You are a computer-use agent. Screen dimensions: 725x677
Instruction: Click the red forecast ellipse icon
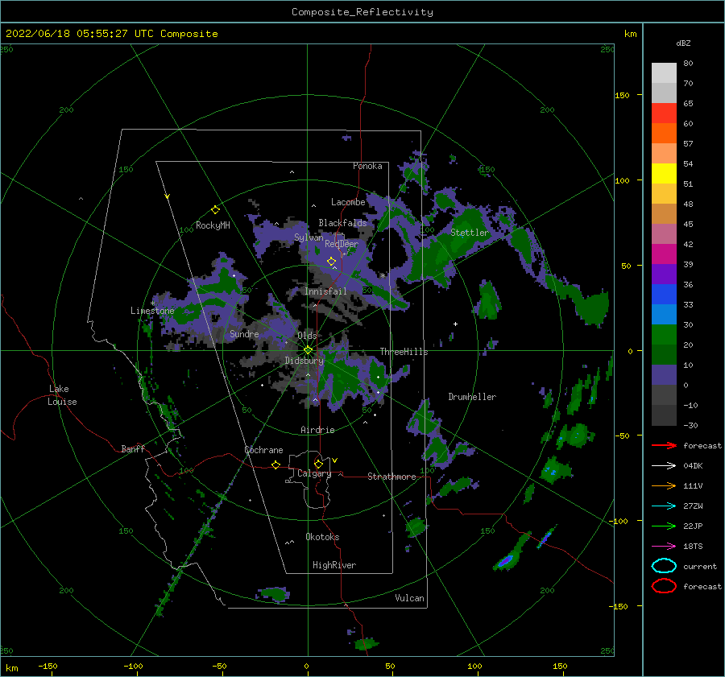click(x=664, y=586)
